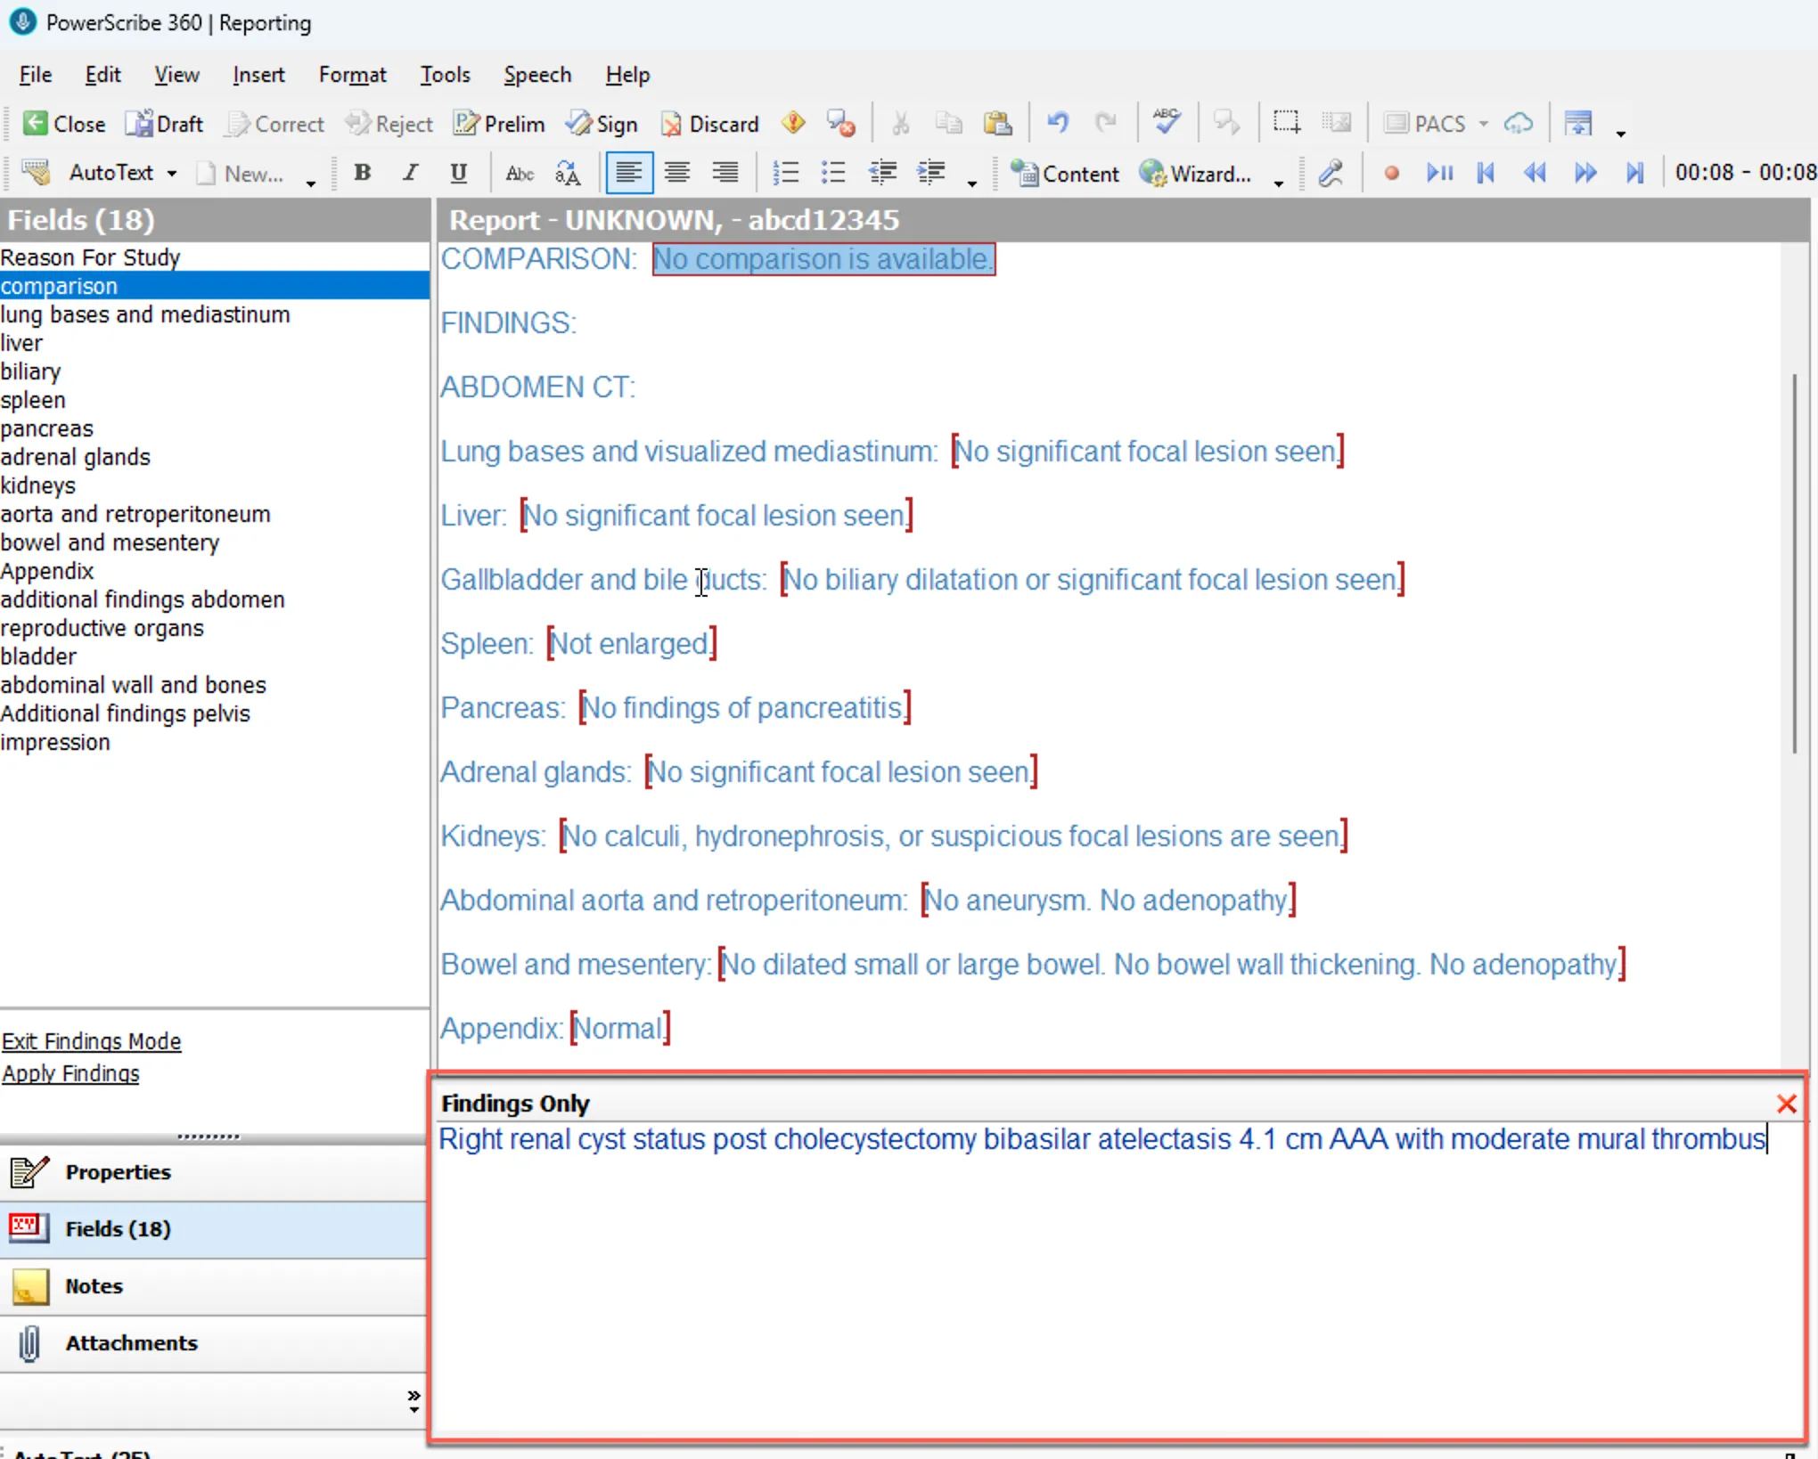Open the Speech menu
Image resolution: width=1818 pixels, height=1459 pixels.
pyautogui.click(x=536, y=75)
